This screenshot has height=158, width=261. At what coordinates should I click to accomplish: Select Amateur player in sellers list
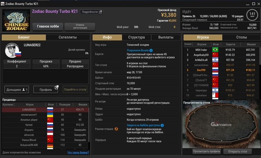point(45,120)
